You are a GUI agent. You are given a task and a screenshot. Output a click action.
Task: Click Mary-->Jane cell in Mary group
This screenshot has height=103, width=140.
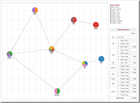coord(125,73)
